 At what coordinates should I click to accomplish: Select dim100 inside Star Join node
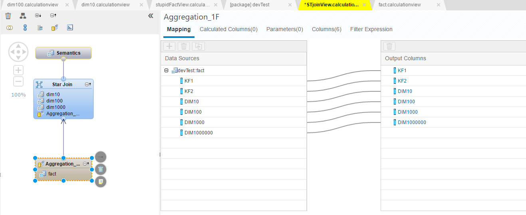click(x=54, y=101)
